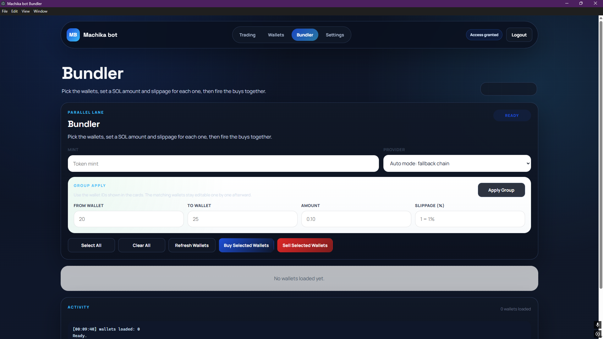Viewport: 603px width, 339px height.
Task: Click the From Wallet input field
Action: 129,219
